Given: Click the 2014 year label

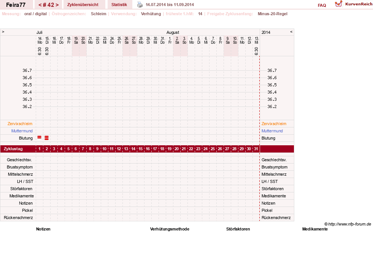Looking at the screenshot, I should click(x=266, y=32).
